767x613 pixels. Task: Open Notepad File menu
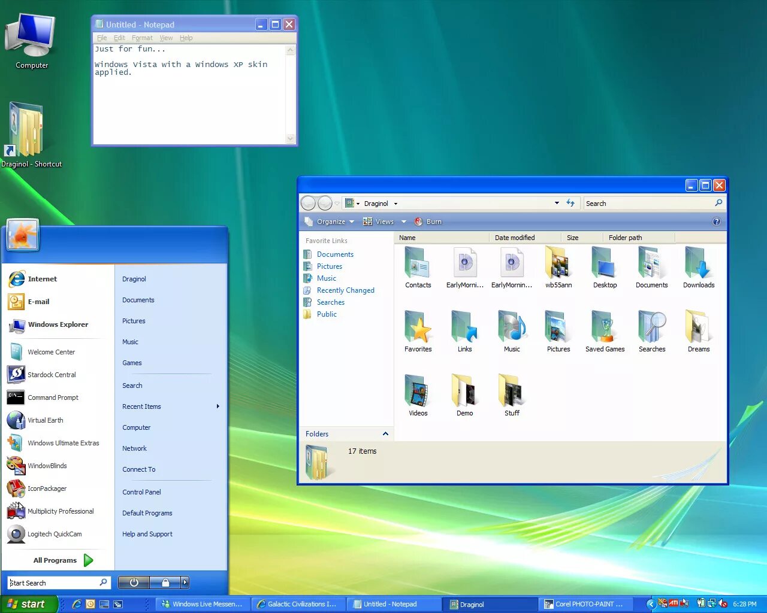[x=102, y=38]
